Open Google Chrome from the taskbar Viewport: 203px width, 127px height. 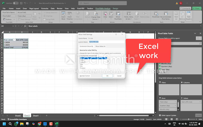39,124
